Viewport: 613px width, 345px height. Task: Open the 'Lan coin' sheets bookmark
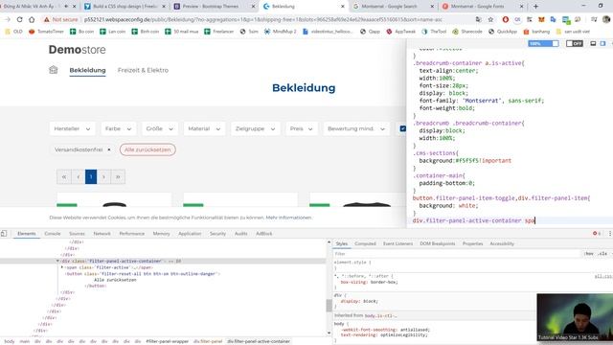pyautogui.click(x=113, y=32)
